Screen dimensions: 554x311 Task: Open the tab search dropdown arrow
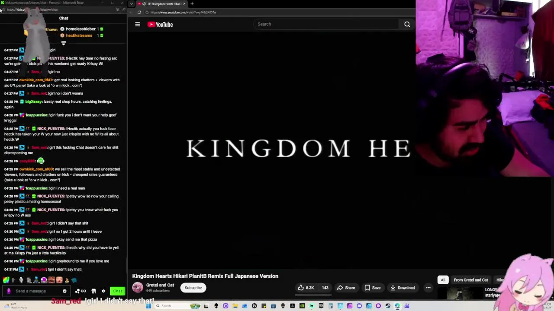[132, 4]
